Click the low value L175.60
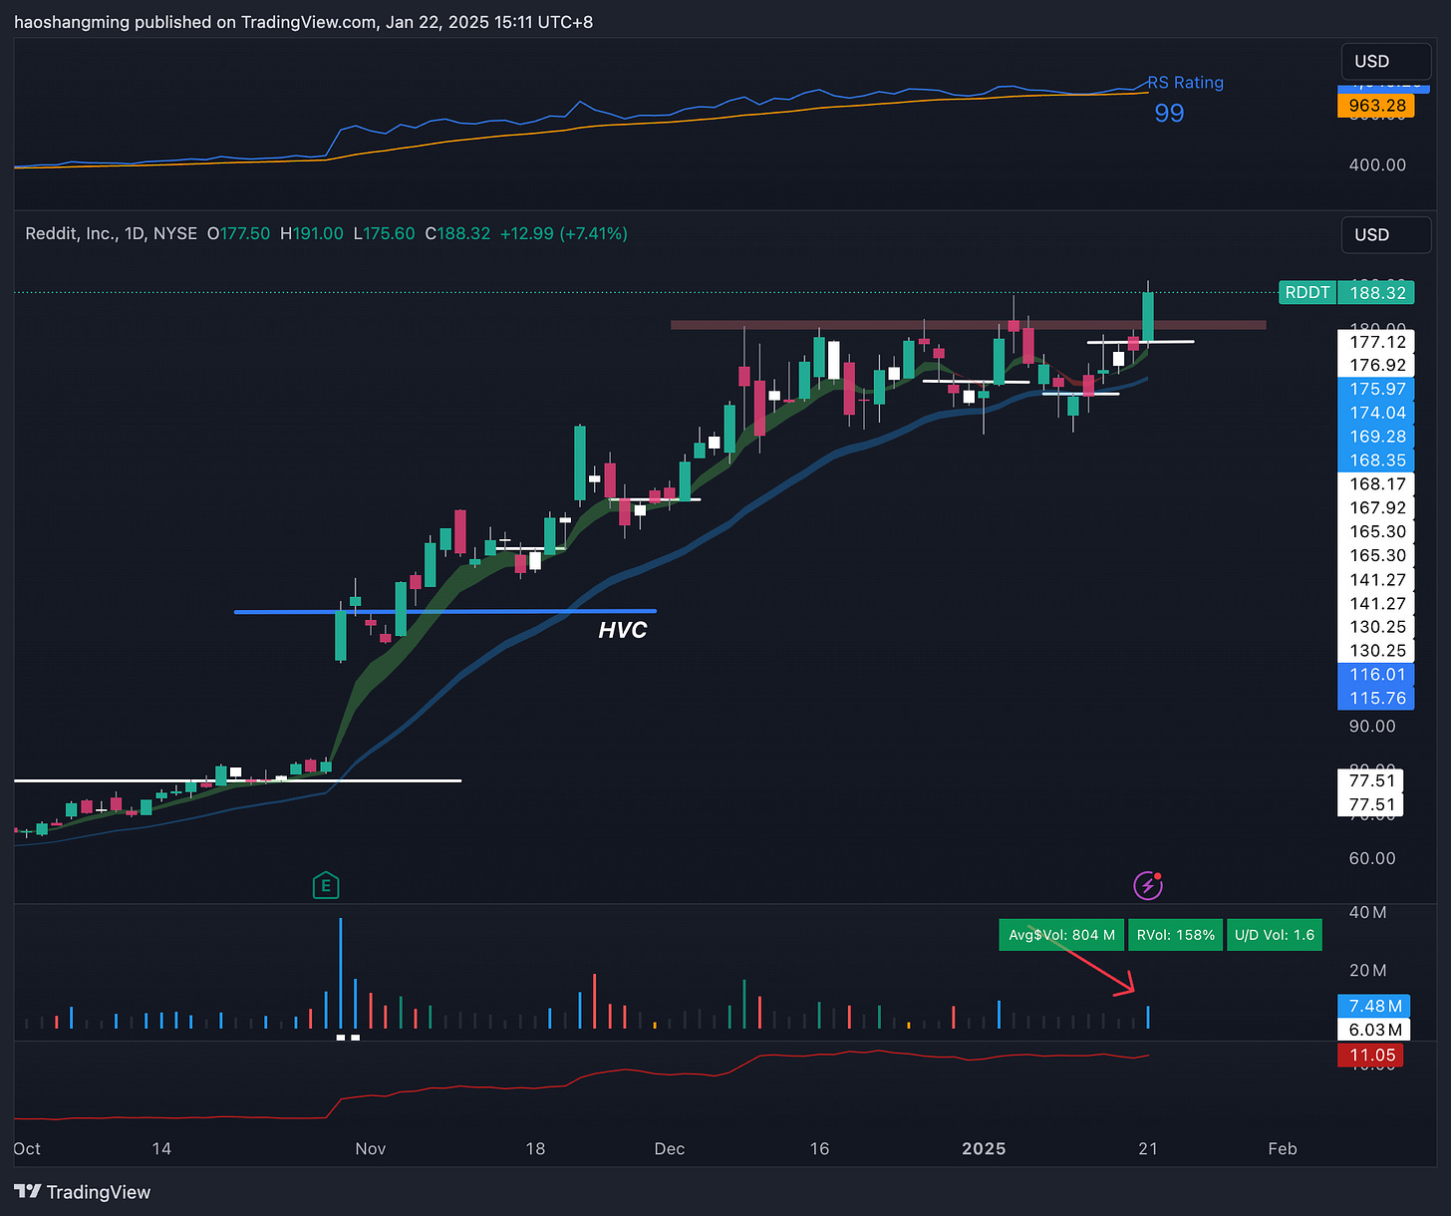The width and height of the screenshot is (1451, 1216). [x=384, y=233]
